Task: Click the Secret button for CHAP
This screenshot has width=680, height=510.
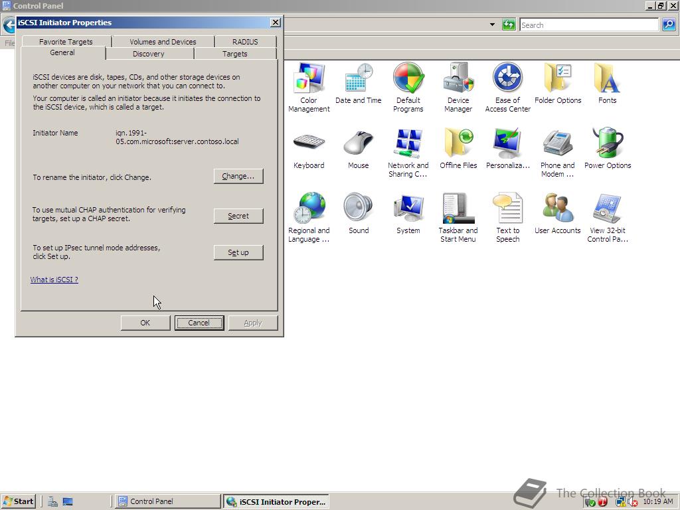Action: [x=238, y=216]
